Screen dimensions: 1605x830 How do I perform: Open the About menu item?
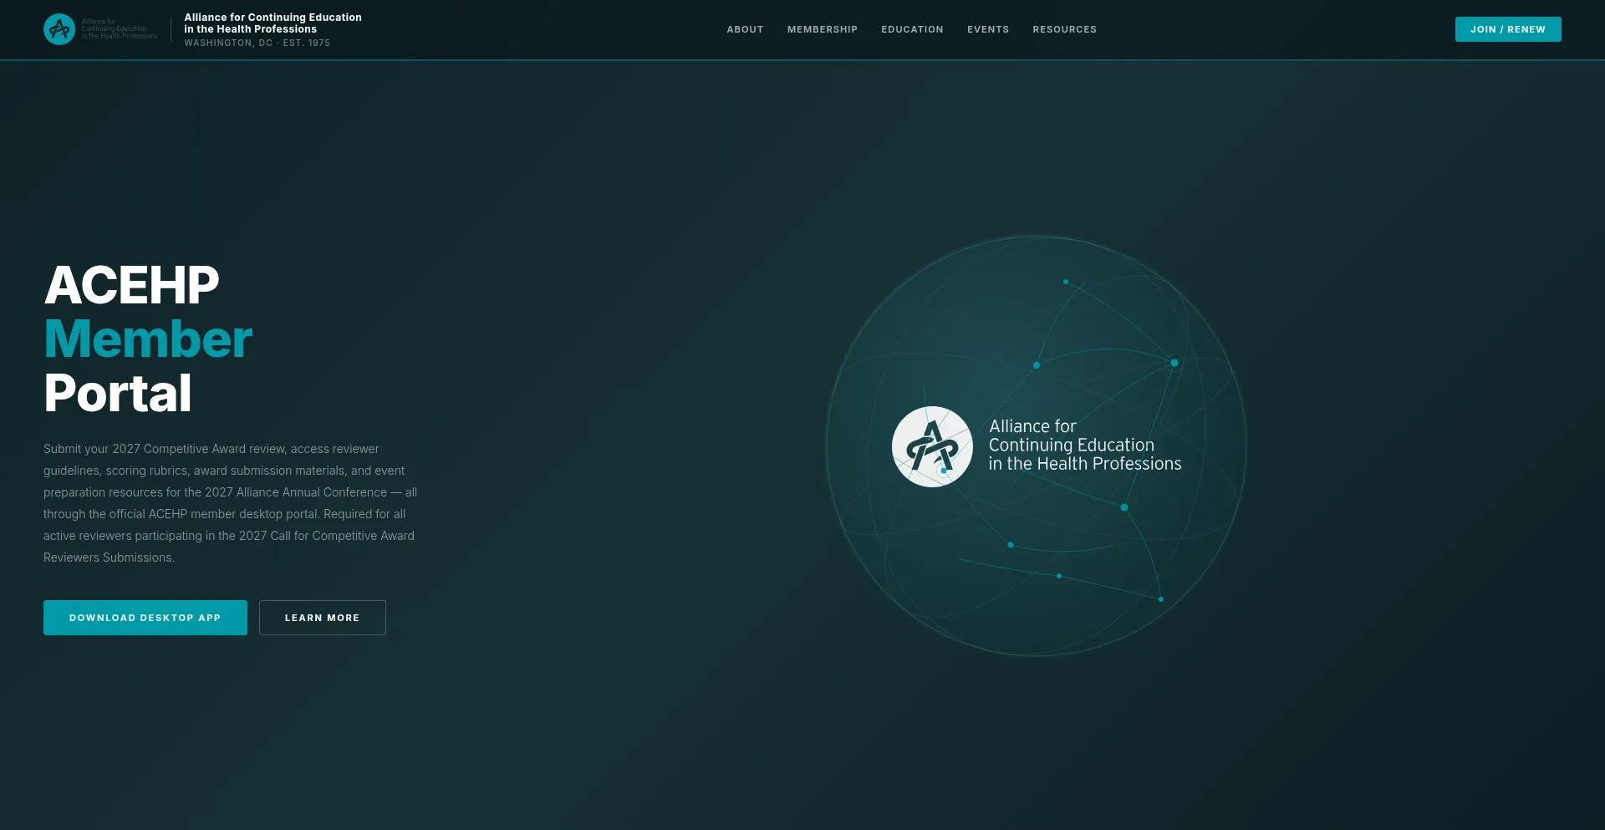coord(745,29)
